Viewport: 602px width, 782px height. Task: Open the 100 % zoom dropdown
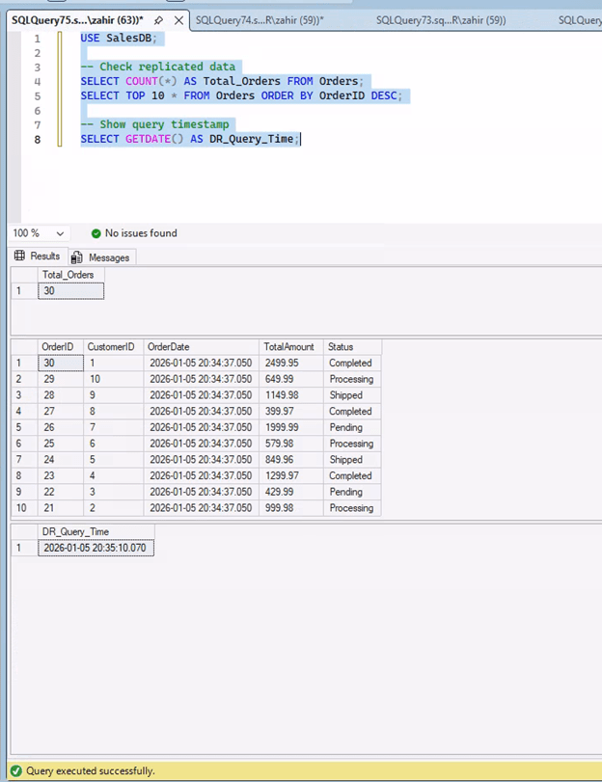(60, 233)
